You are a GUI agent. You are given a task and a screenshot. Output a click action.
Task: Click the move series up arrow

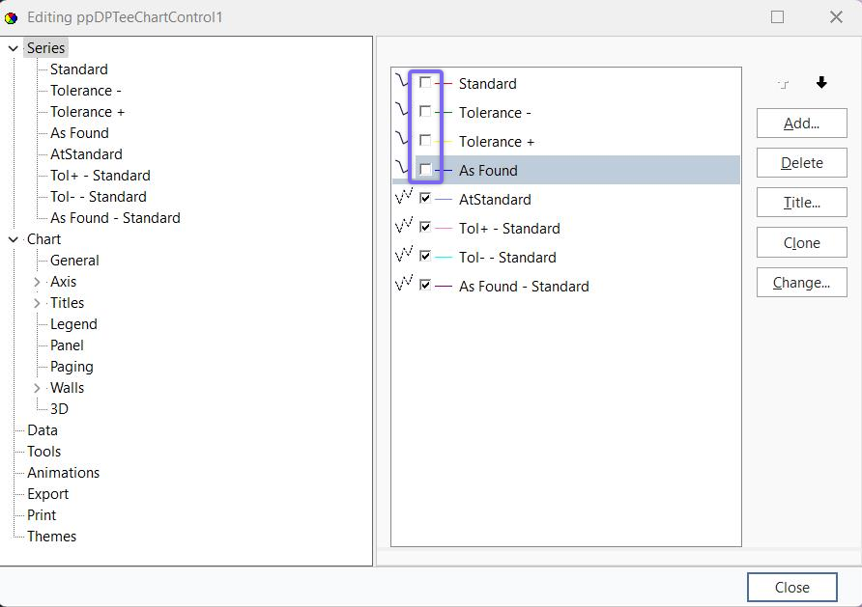point(784,84)
